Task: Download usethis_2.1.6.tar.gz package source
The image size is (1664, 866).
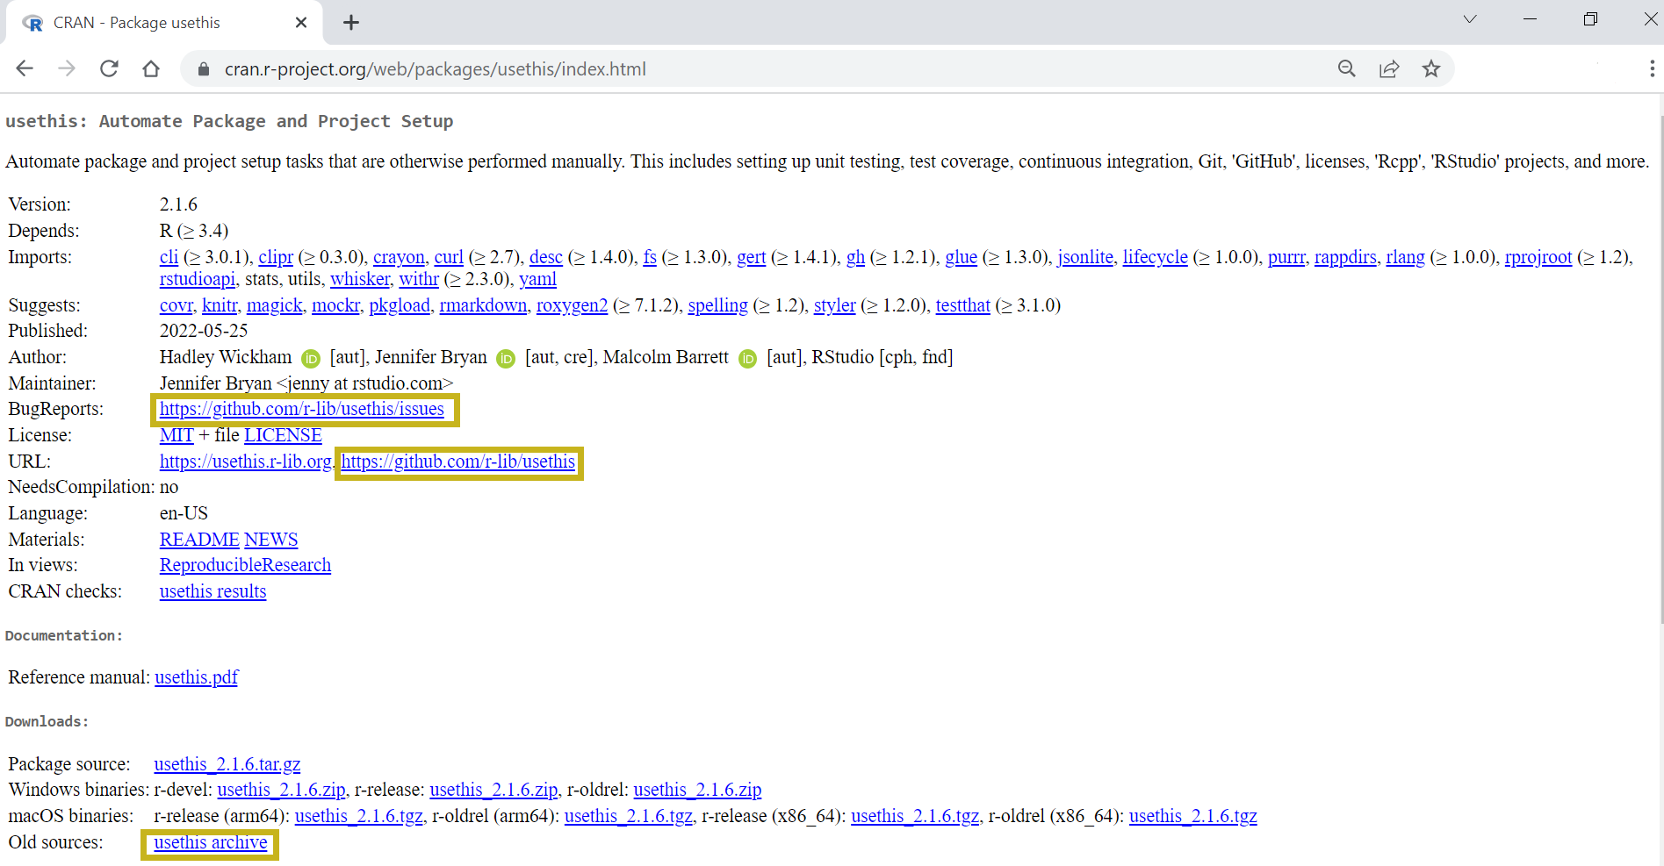Action: pos(227,764)
